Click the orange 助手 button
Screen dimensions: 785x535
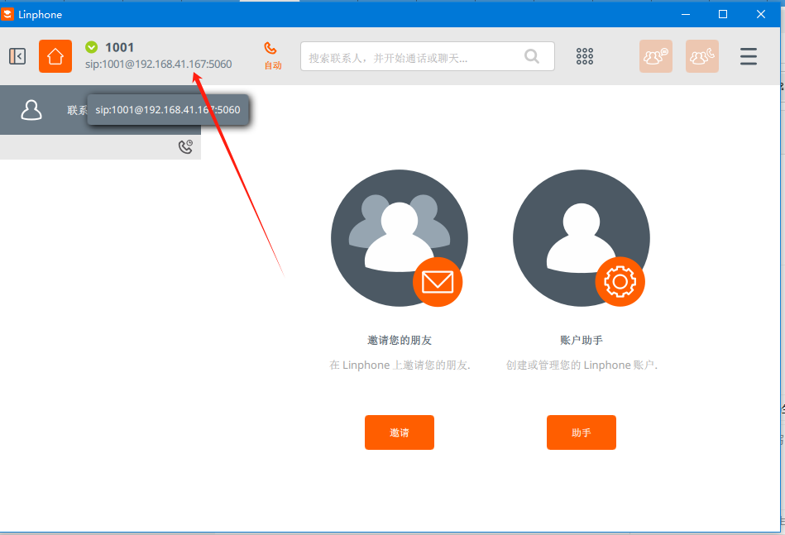(x=582, y=432)
